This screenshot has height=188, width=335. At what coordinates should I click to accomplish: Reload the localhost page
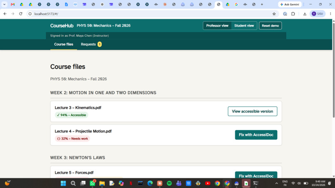[x=21, y=14]
